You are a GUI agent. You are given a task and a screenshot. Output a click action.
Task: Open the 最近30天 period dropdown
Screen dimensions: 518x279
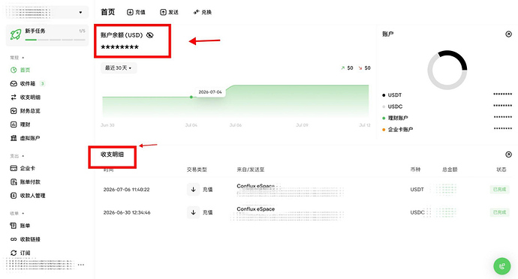(119, 68)
